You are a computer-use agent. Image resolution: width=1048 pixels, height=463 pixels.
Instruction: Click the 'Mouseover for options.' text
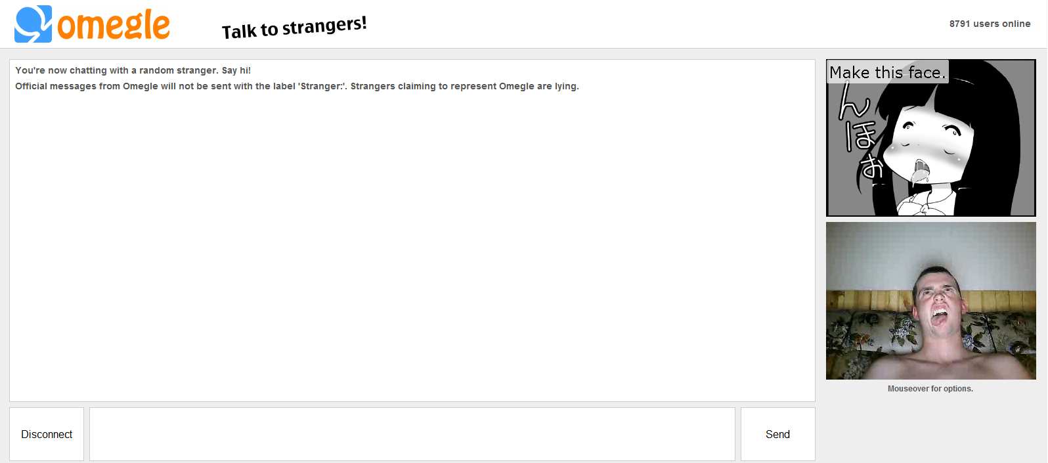pyautogui.click(x=930, y=389)
